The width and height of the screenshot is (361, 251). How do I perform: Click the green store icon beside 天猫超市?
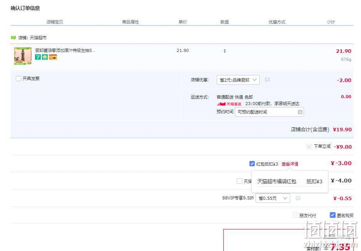(x=13, y=38)
